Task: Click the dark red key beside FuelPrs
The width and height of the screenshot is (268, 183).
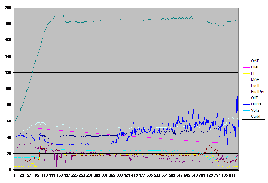Action: [x=246, y=92]
